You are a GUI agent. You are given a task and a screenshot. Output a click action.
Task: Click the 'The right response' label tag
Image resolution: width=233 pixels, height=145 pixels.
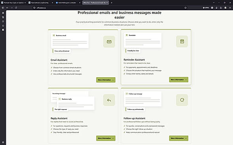tap(61, 110)
